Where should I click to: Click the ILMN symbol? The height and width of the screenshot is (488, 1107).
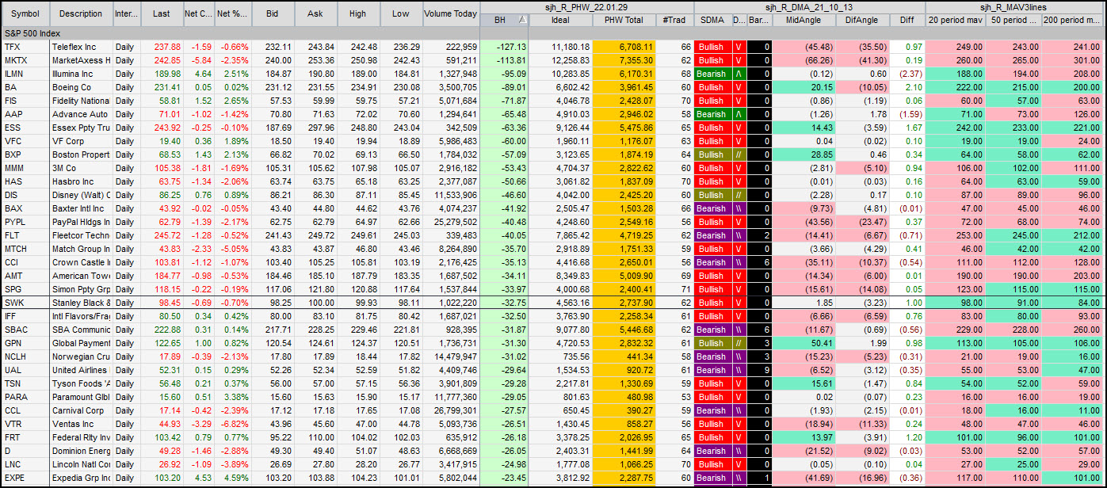[x=26, y=74]
